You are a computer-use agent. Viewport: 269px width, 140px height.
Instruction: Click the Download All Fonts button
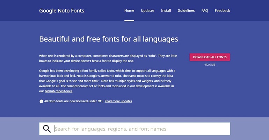pos(210,57)
